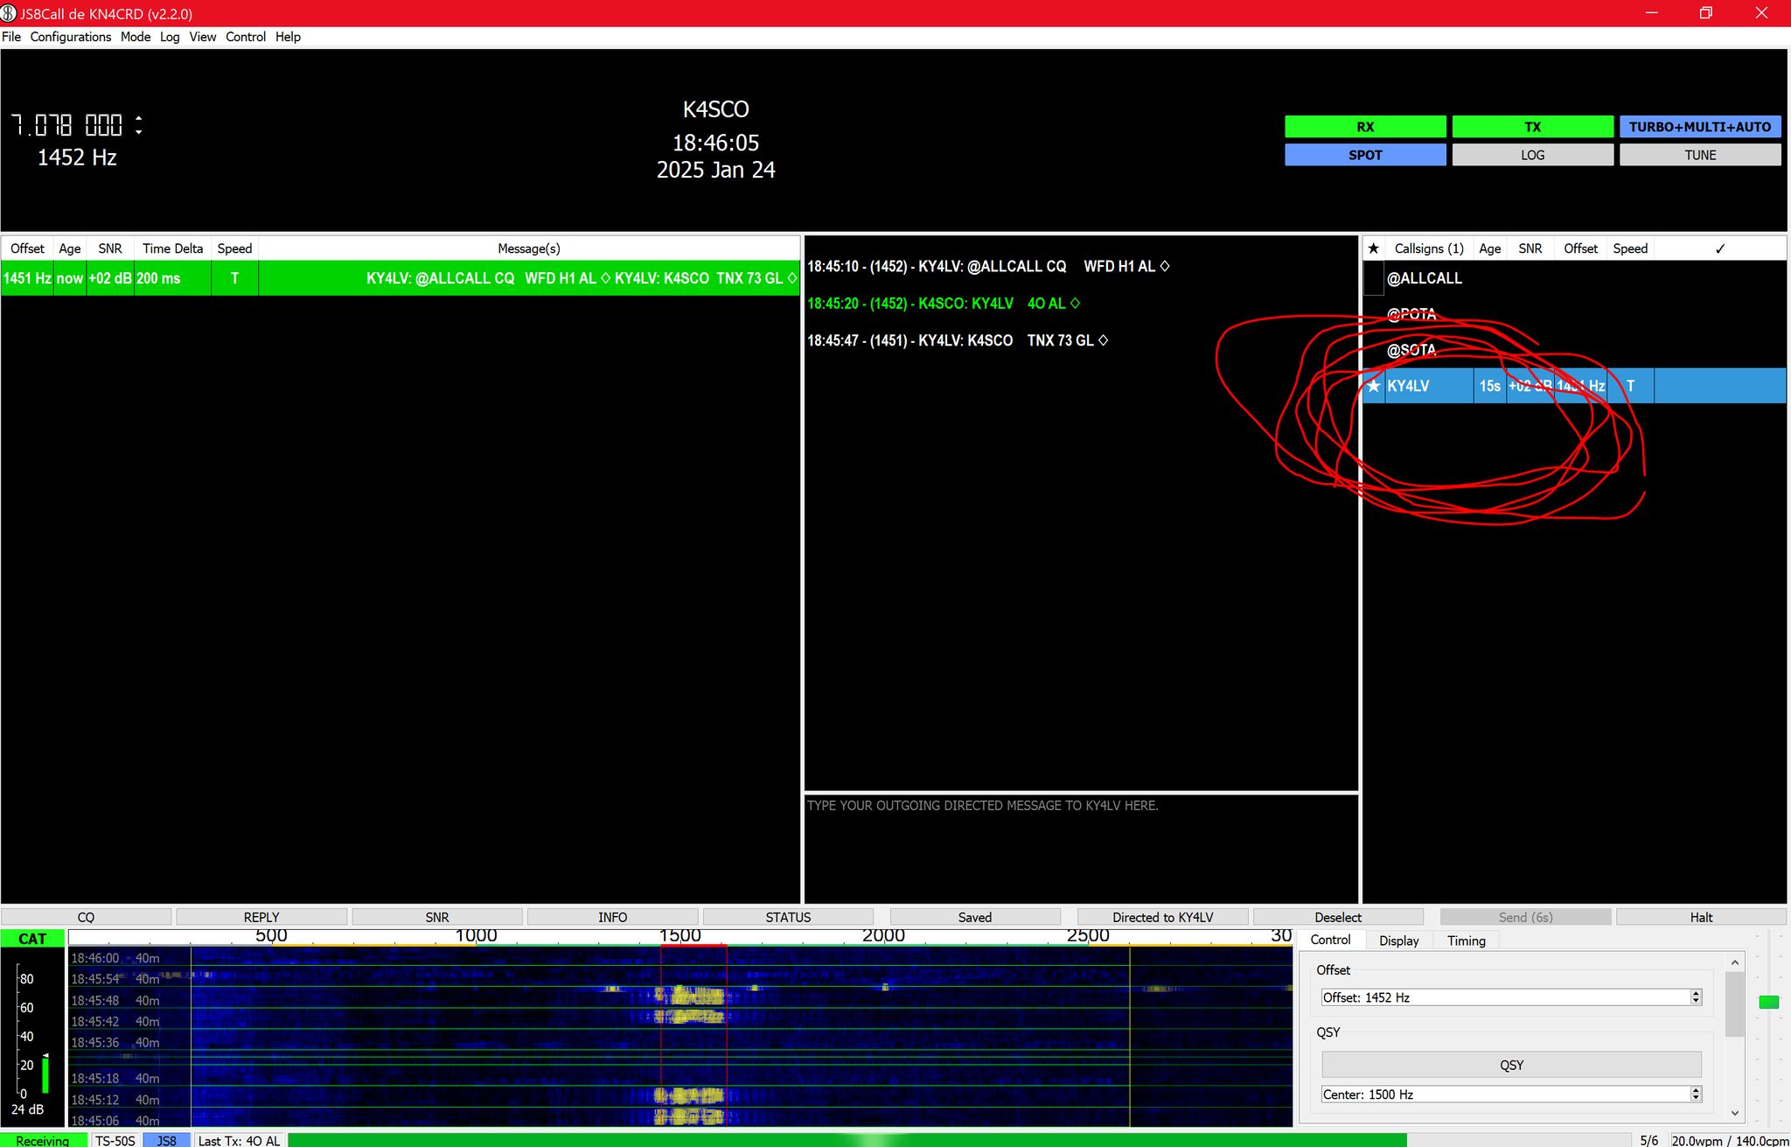Click the Offset 1452 Hz spinner arrows
This screenshot has height=1147, width=1791.
(x=1696, y=997)
